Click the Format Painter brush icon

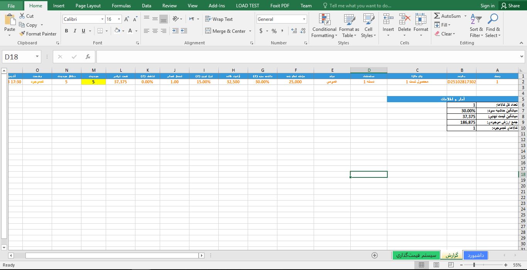point(22,34)
